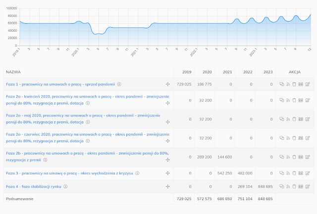Click the banknote icon in the Faza 1 row
Image resolution: width=317 pixels, height=214 pixels.
tap(301, 84)
